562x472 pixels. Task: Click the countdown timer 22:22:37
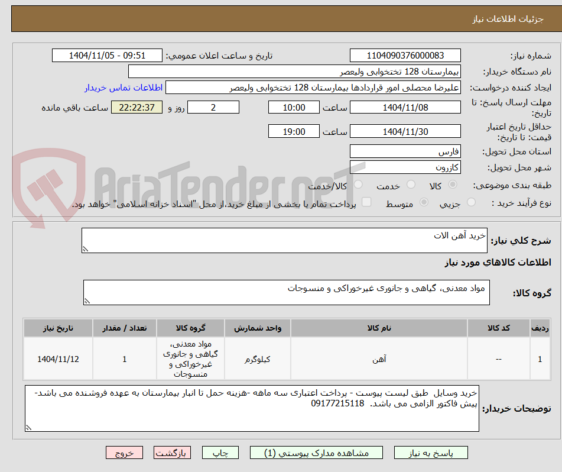pyautogui.click(x=137, y=107)
